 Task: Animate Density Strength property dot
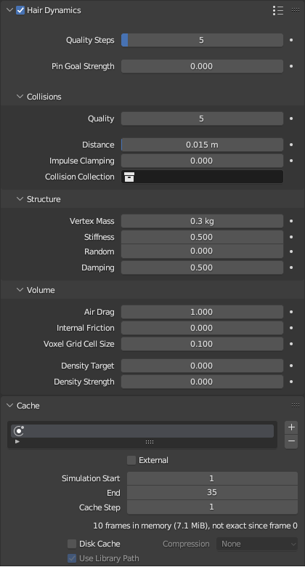point(291,382)
